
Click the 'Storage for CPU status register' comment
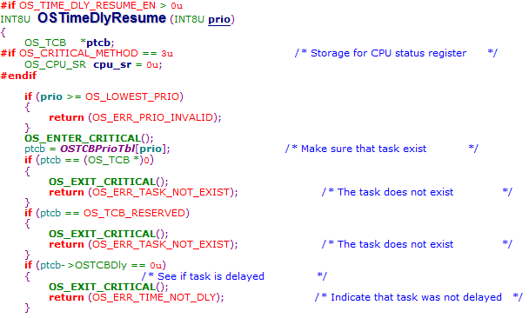click(396, 53)
